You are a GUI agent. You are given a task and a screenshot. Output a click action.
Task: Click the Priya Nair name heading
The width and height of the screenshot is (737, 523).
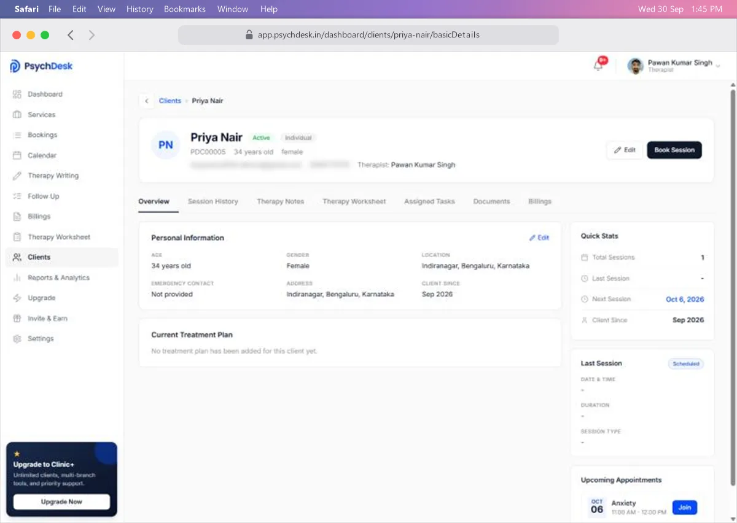216,138
